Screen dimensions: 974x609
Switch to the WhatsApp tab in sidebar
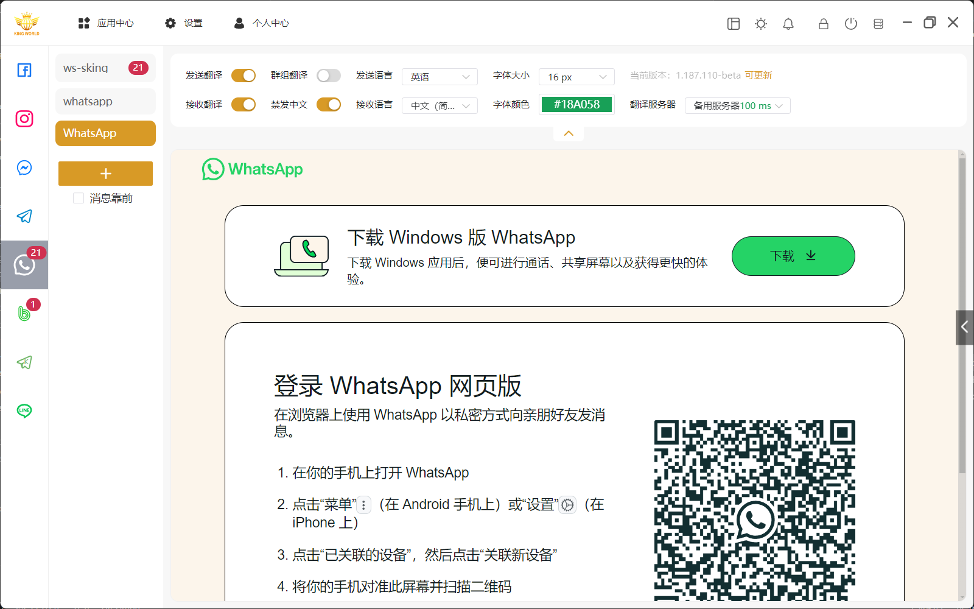[x=105, y=133]
